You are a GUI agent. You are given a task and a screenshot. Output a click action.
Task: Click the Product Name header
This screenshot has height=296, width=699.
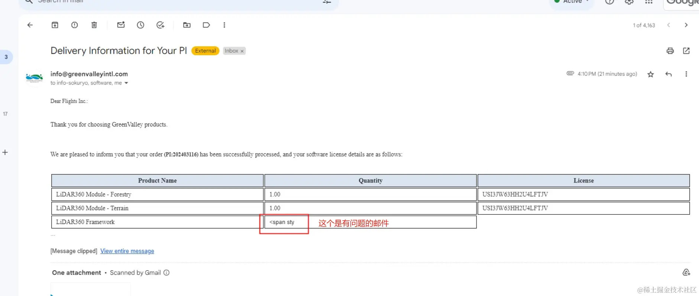click(x=157, y=181)
